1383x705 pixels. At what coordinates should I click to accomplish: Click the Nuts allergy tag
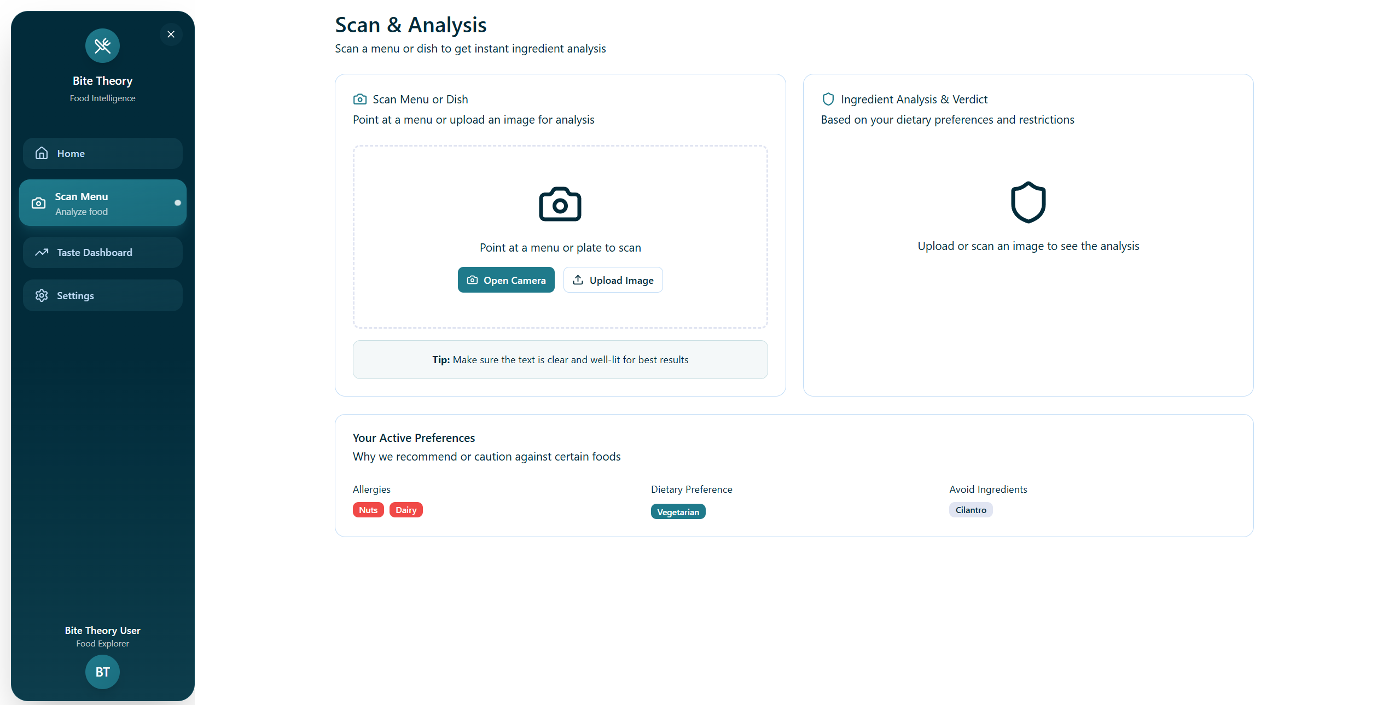click(x=368, y=510)
